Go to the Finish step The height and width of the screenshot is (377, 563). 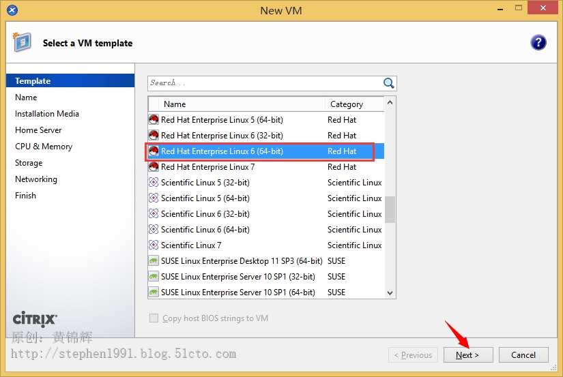25,196
